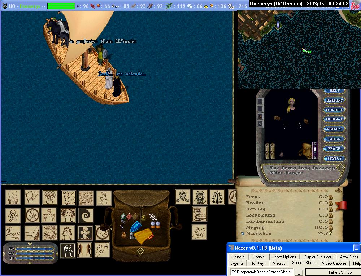
Task: Click the red flag on the skill scroll
Action: point(341,205)
